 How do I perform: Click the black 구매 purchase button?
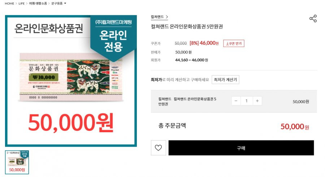[241, 148]
